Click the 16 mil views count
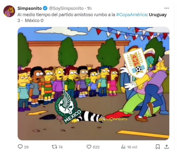The width and height of the screenshot is (177, 152). tap(132, 147)
